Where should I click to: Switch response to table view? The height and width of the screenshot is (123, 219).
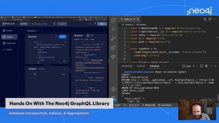92,36
